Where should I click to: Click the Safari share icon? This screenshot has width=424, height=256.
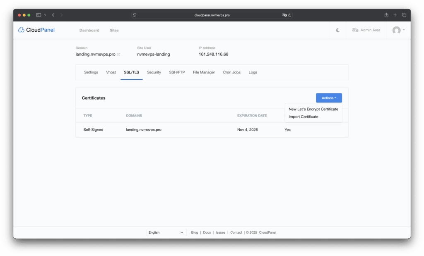pyautogui.click(x=386, y=15)
